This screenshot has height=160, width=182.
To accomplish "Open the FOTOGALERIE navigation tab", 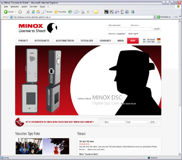I will [87, 41].
